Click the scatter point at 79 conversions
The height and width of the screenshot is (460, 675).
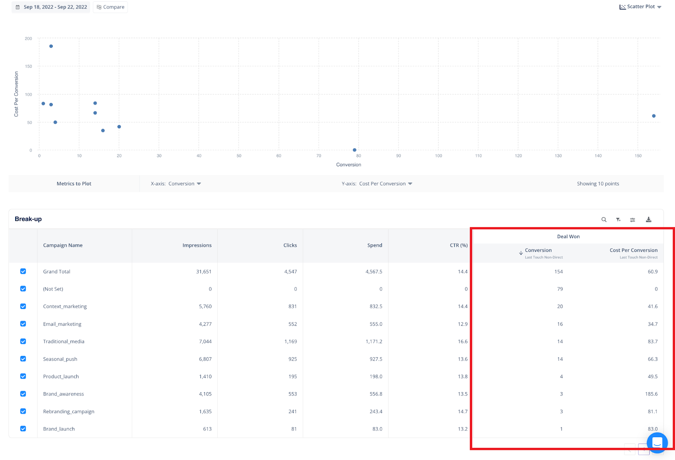click(354, 150)
